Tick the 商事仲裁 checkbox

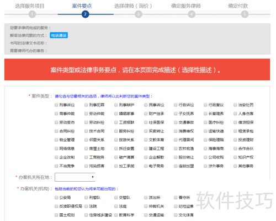(56, 114)
